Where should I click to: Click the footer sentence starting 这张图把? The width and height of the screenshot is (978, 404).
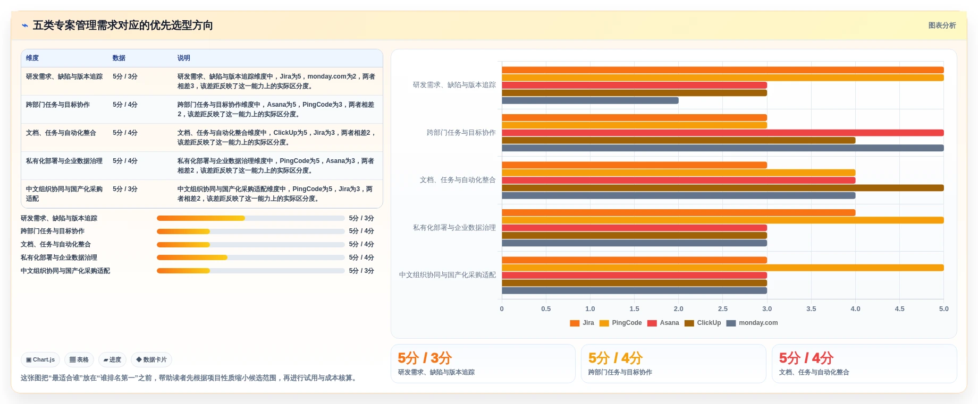(190, 378)
